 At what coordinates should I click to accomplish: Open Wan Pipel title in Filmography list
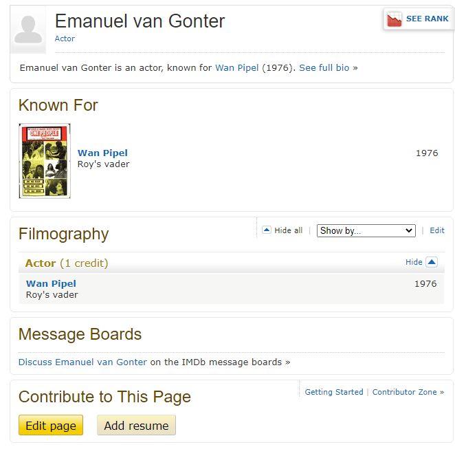tap(51, 283)
